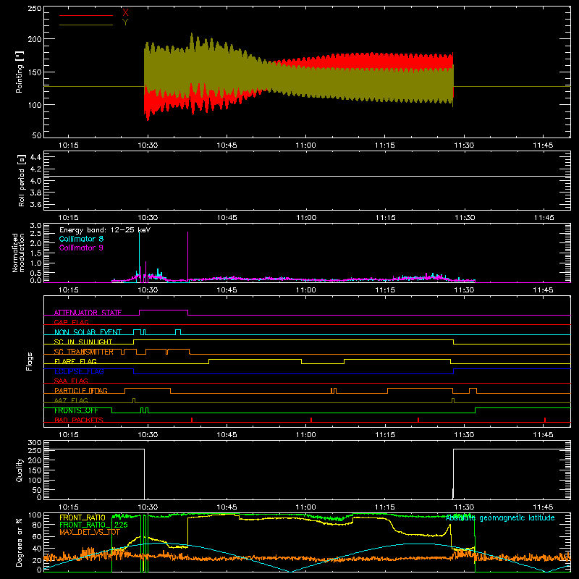Click the 3.0 tick on the modulation axis

point(35,226)
